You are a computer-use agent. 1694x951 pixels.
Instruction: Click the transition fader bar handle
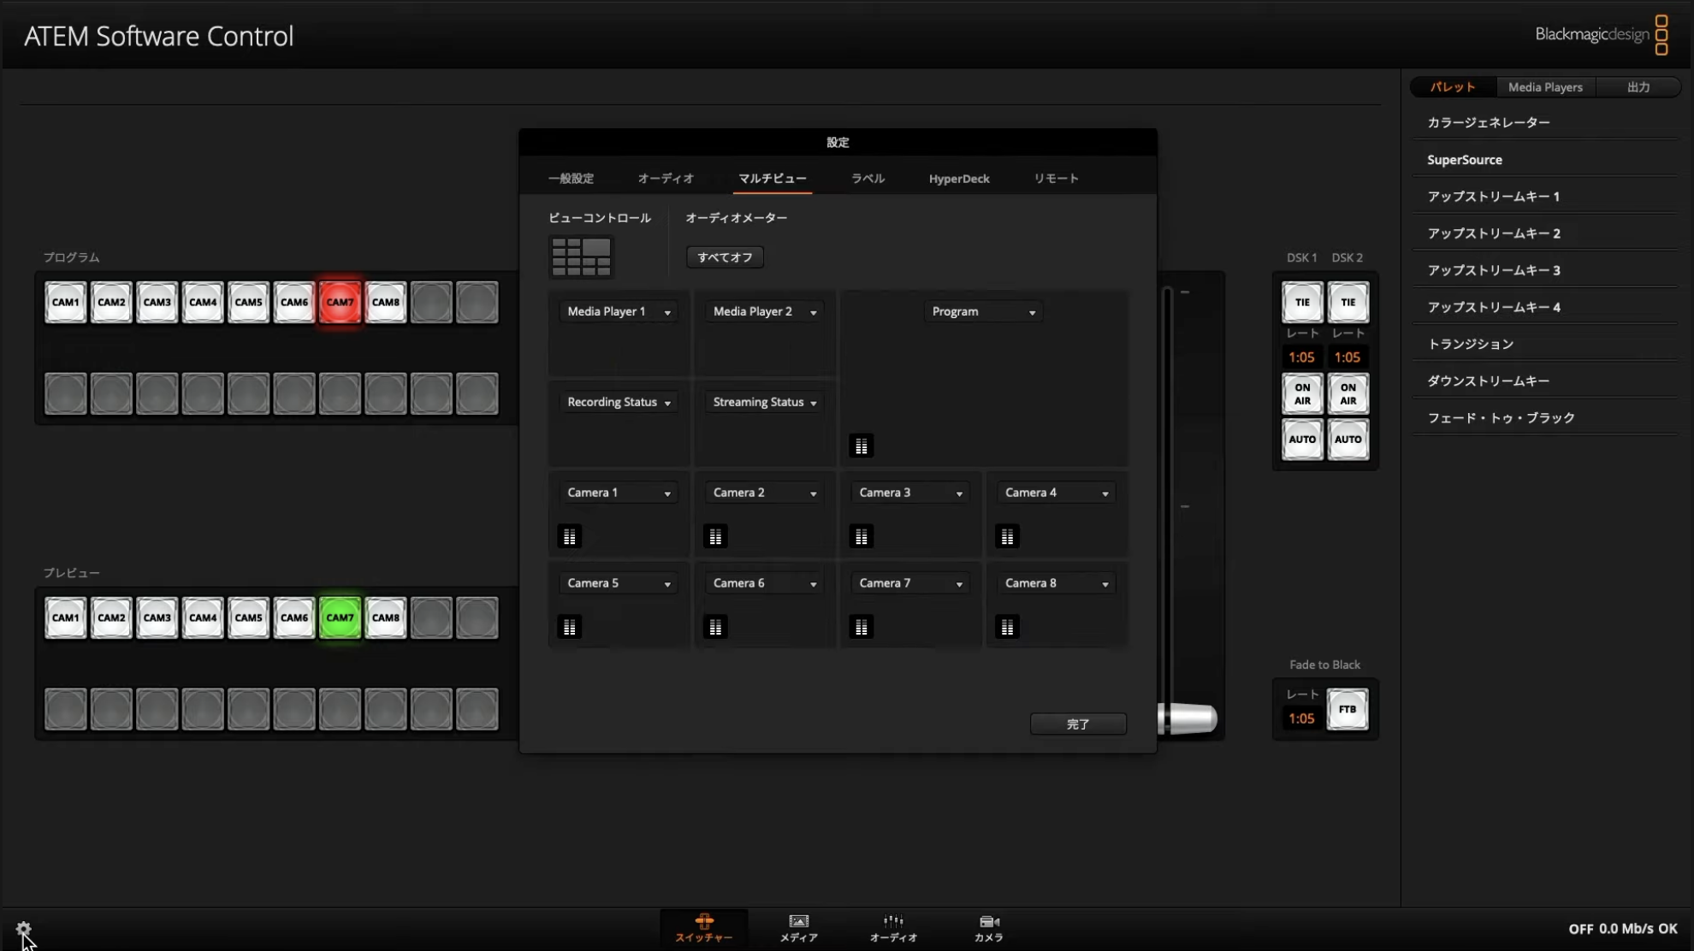[1189, 718]
